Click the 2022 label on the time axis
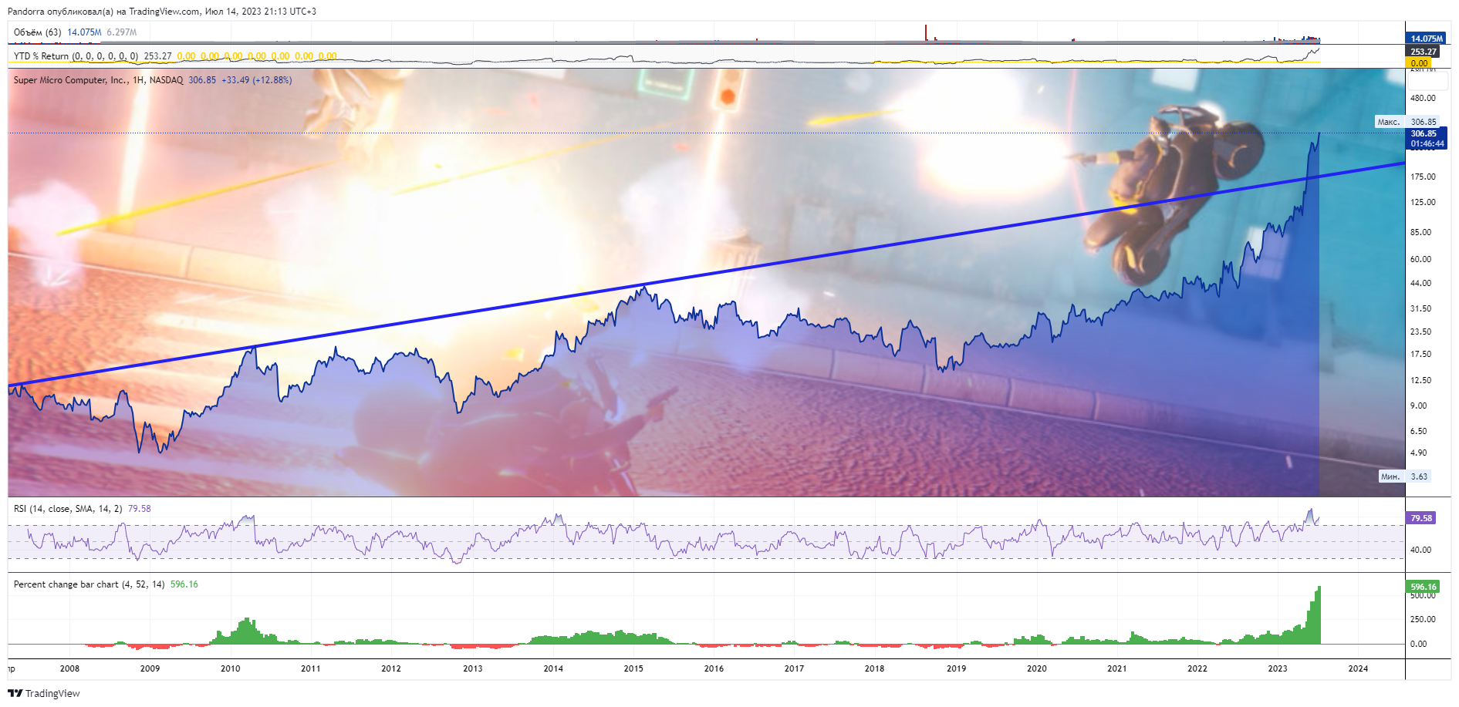This screenshot has height=707, width=1459. coord(1197,668)
